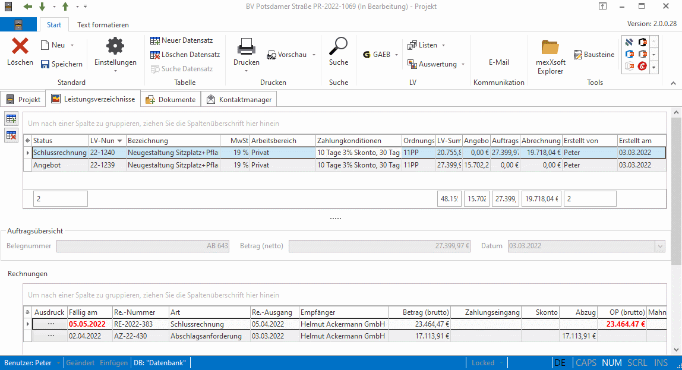682x370 pixels.
Task: Expand the Auswertung dropdown arrow
Action: click(x=463, y=64)
